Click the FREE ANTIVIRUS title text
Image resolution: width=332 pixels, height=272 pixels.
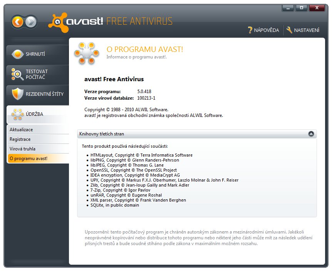[x=139, y=22]
